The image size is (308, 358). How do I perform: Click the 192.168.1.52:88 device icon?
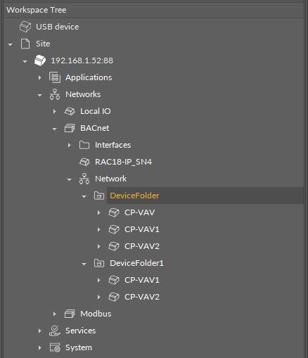tap(40, 60)
